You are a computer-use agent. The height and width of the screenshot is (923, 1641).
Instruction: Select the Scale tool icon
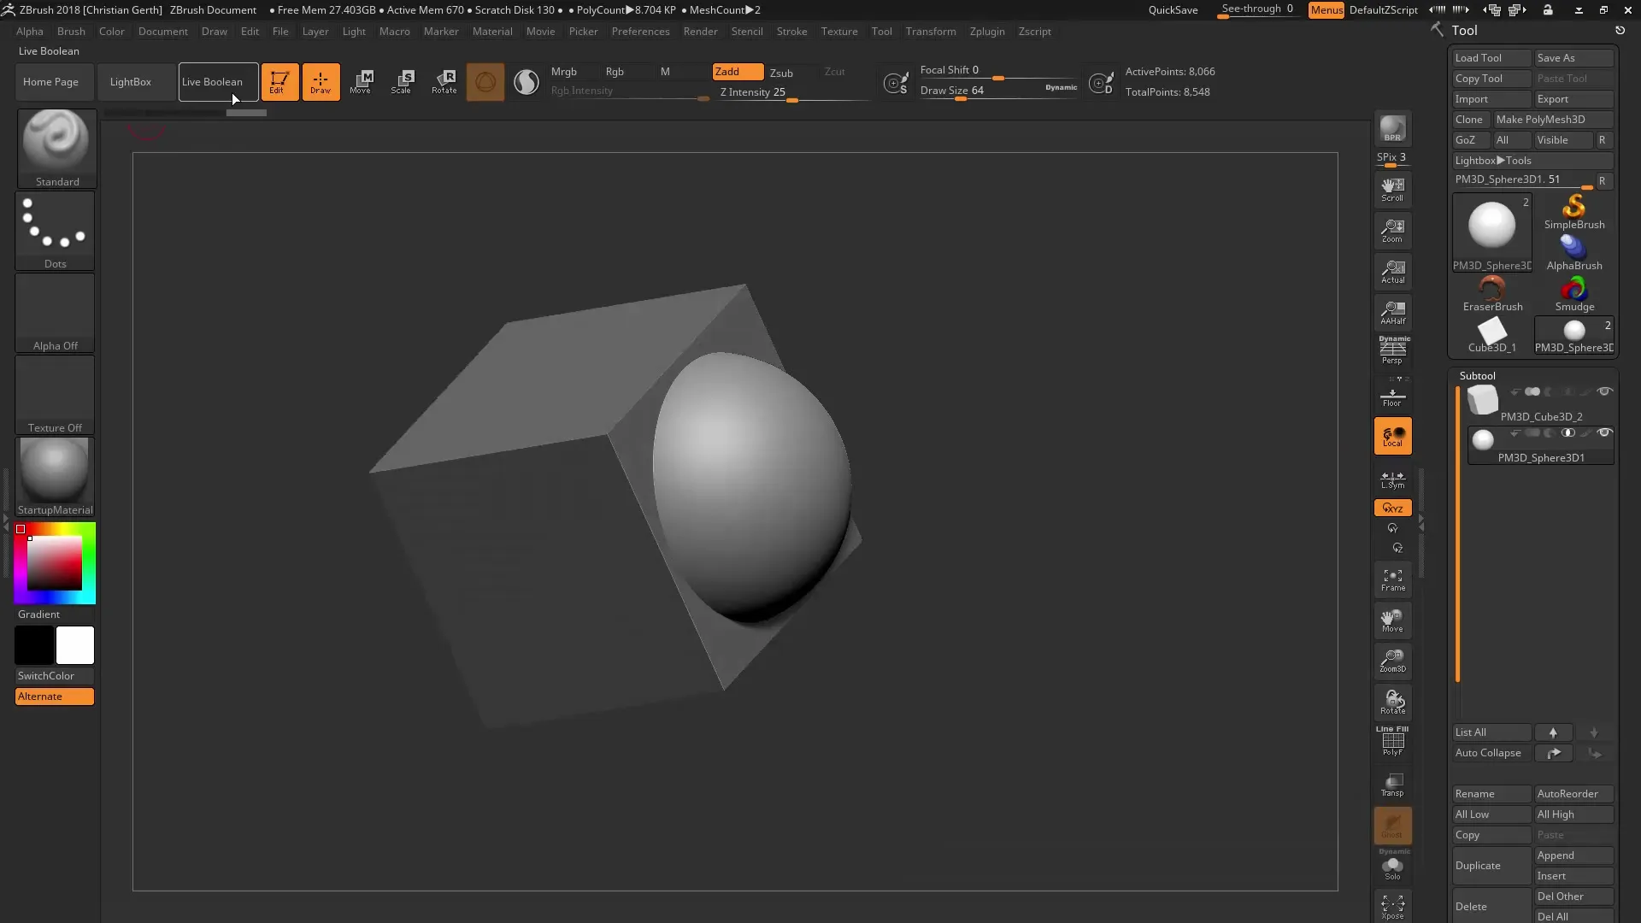pos(403,82)
